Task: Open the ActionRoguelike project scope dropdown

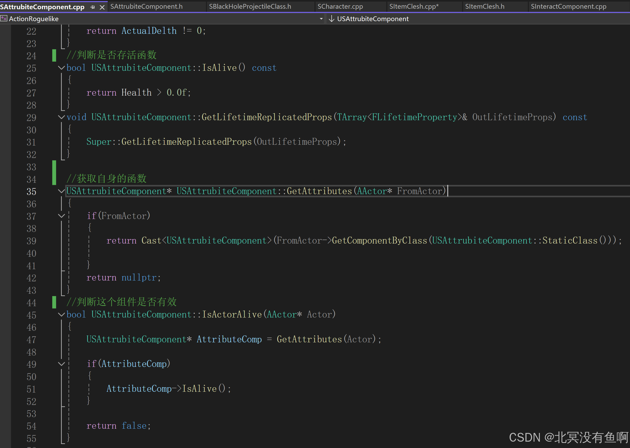Action: coord(321,19)
